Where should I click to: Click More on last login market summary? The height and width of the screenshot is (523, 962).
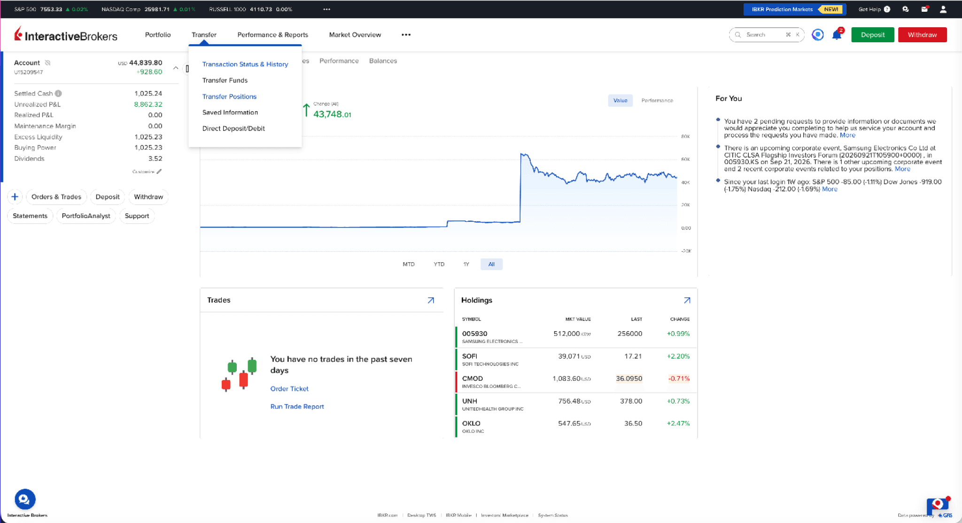pos(830,189)
